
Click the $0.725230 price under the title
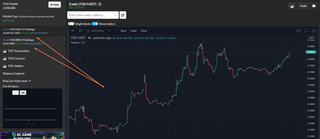pyautogui.click(x=77, y=7)
